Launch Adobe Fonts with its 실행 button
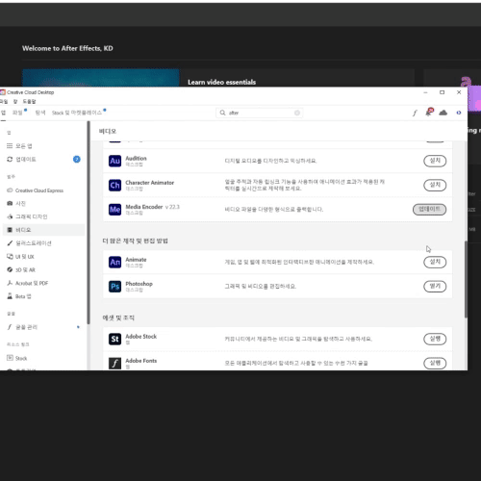Screen dimensions: 481x481 click(435, 363)
